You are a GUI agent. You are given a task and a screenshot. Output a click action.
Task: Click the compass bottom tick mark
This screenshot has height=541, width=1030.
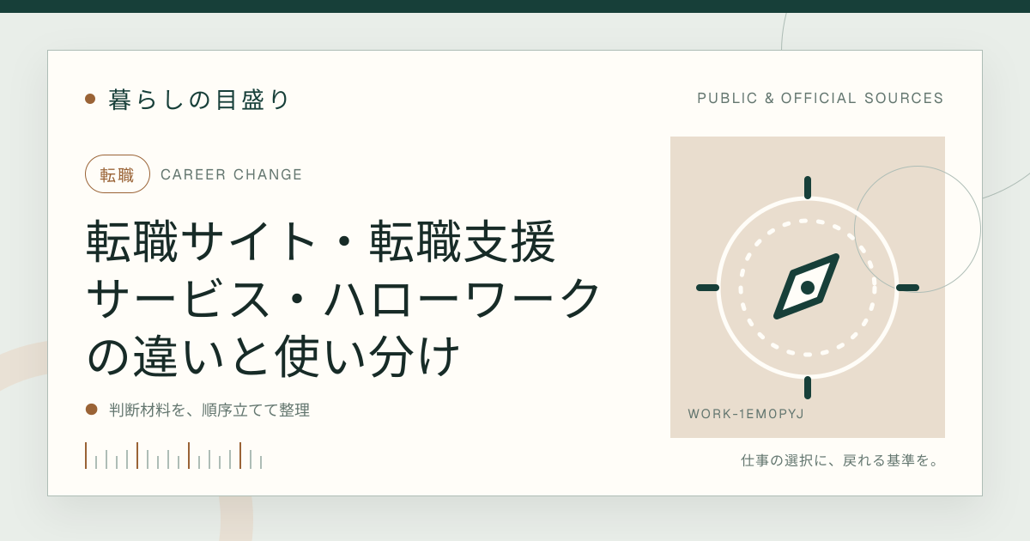808,387
